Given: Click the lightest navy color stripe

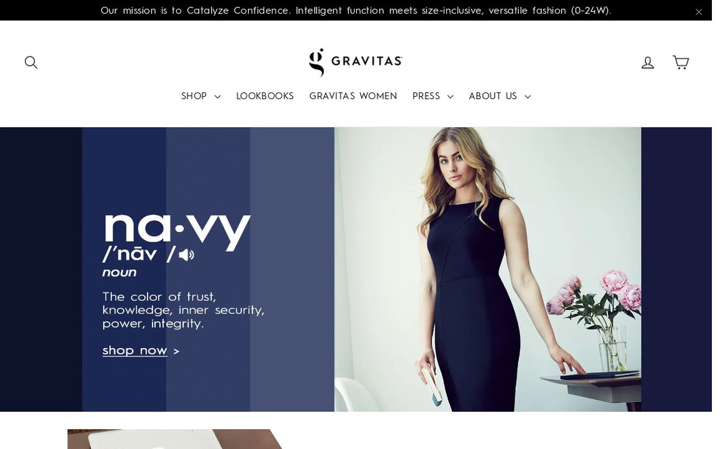Looking at the screenshot, I should pos(292,269).
